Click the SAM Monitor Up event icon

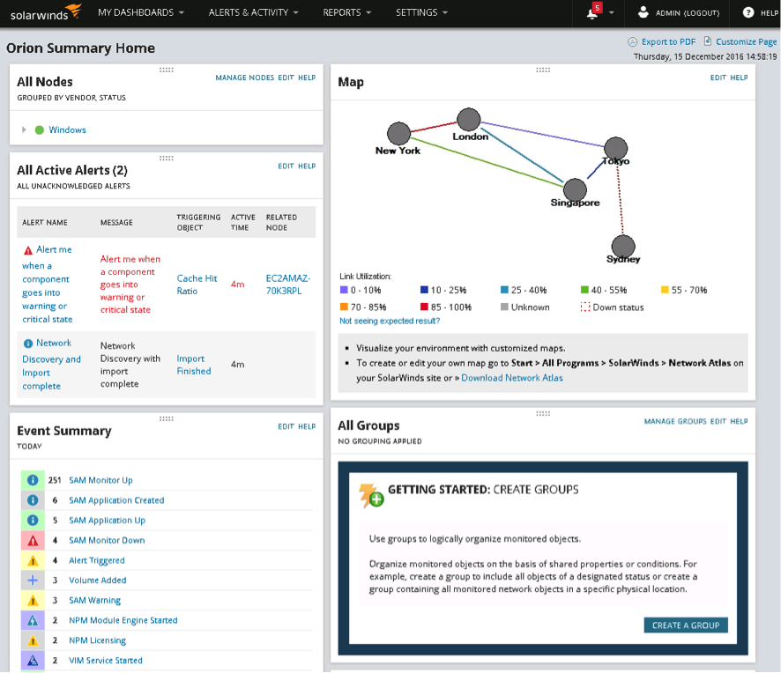(x=33, y=480)
